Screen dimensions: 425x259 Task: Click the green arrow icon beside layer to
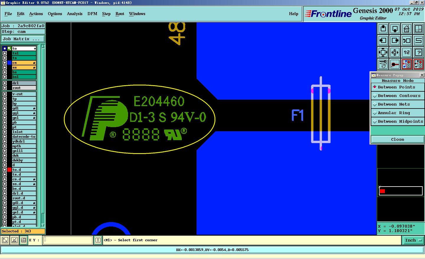tap(9, 48)
